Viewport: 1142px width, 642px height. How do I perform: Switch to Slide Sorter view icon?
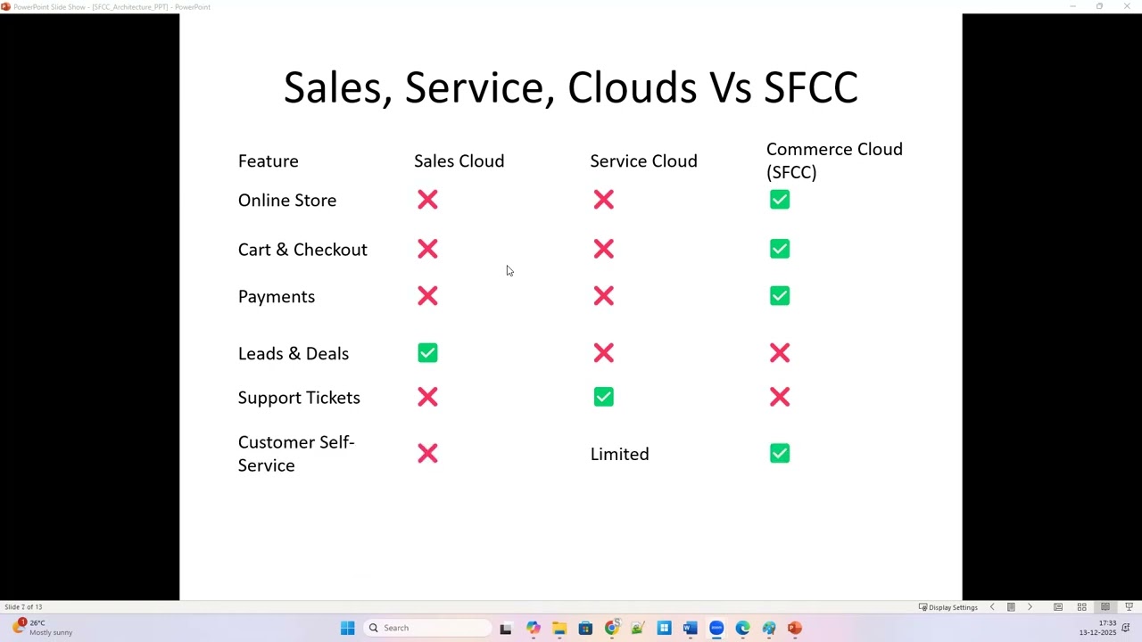1081,607
